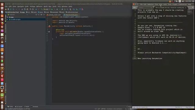Open the Terminal tool window
Screen dimensions: 195x110
pos(34,107)
